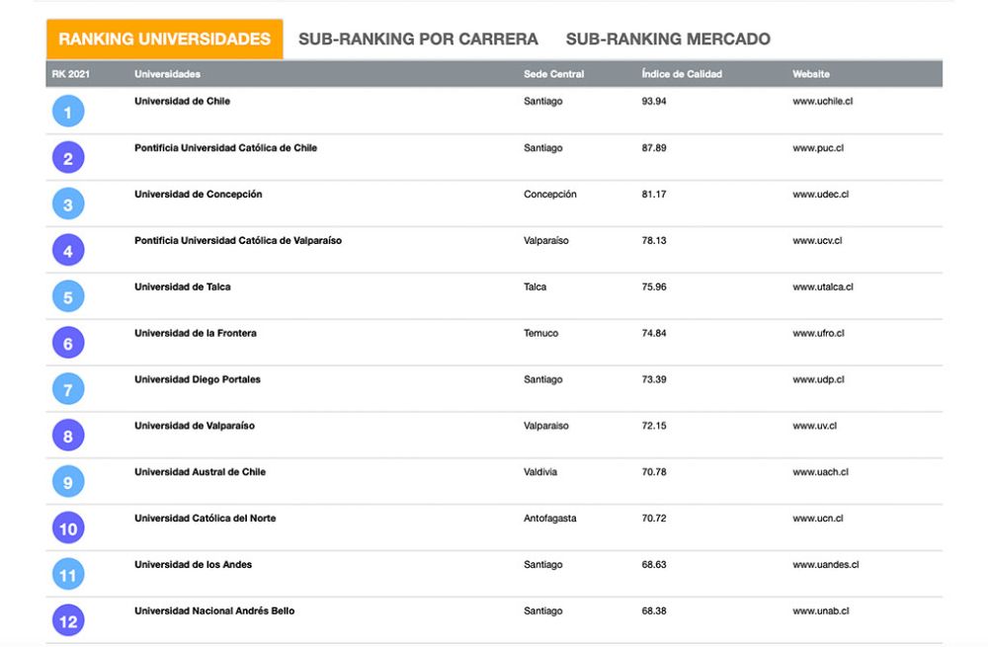The width and height of the screenshot is (988, 647).
Task: Select Universidad Austral de Chile name
Action: (x=200, y=472)
